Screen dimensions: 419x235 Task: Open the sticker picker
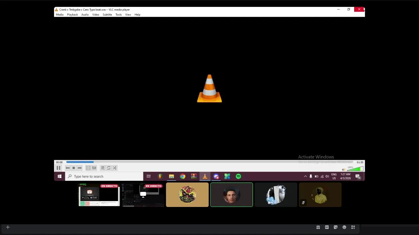[x=336, y=227]
